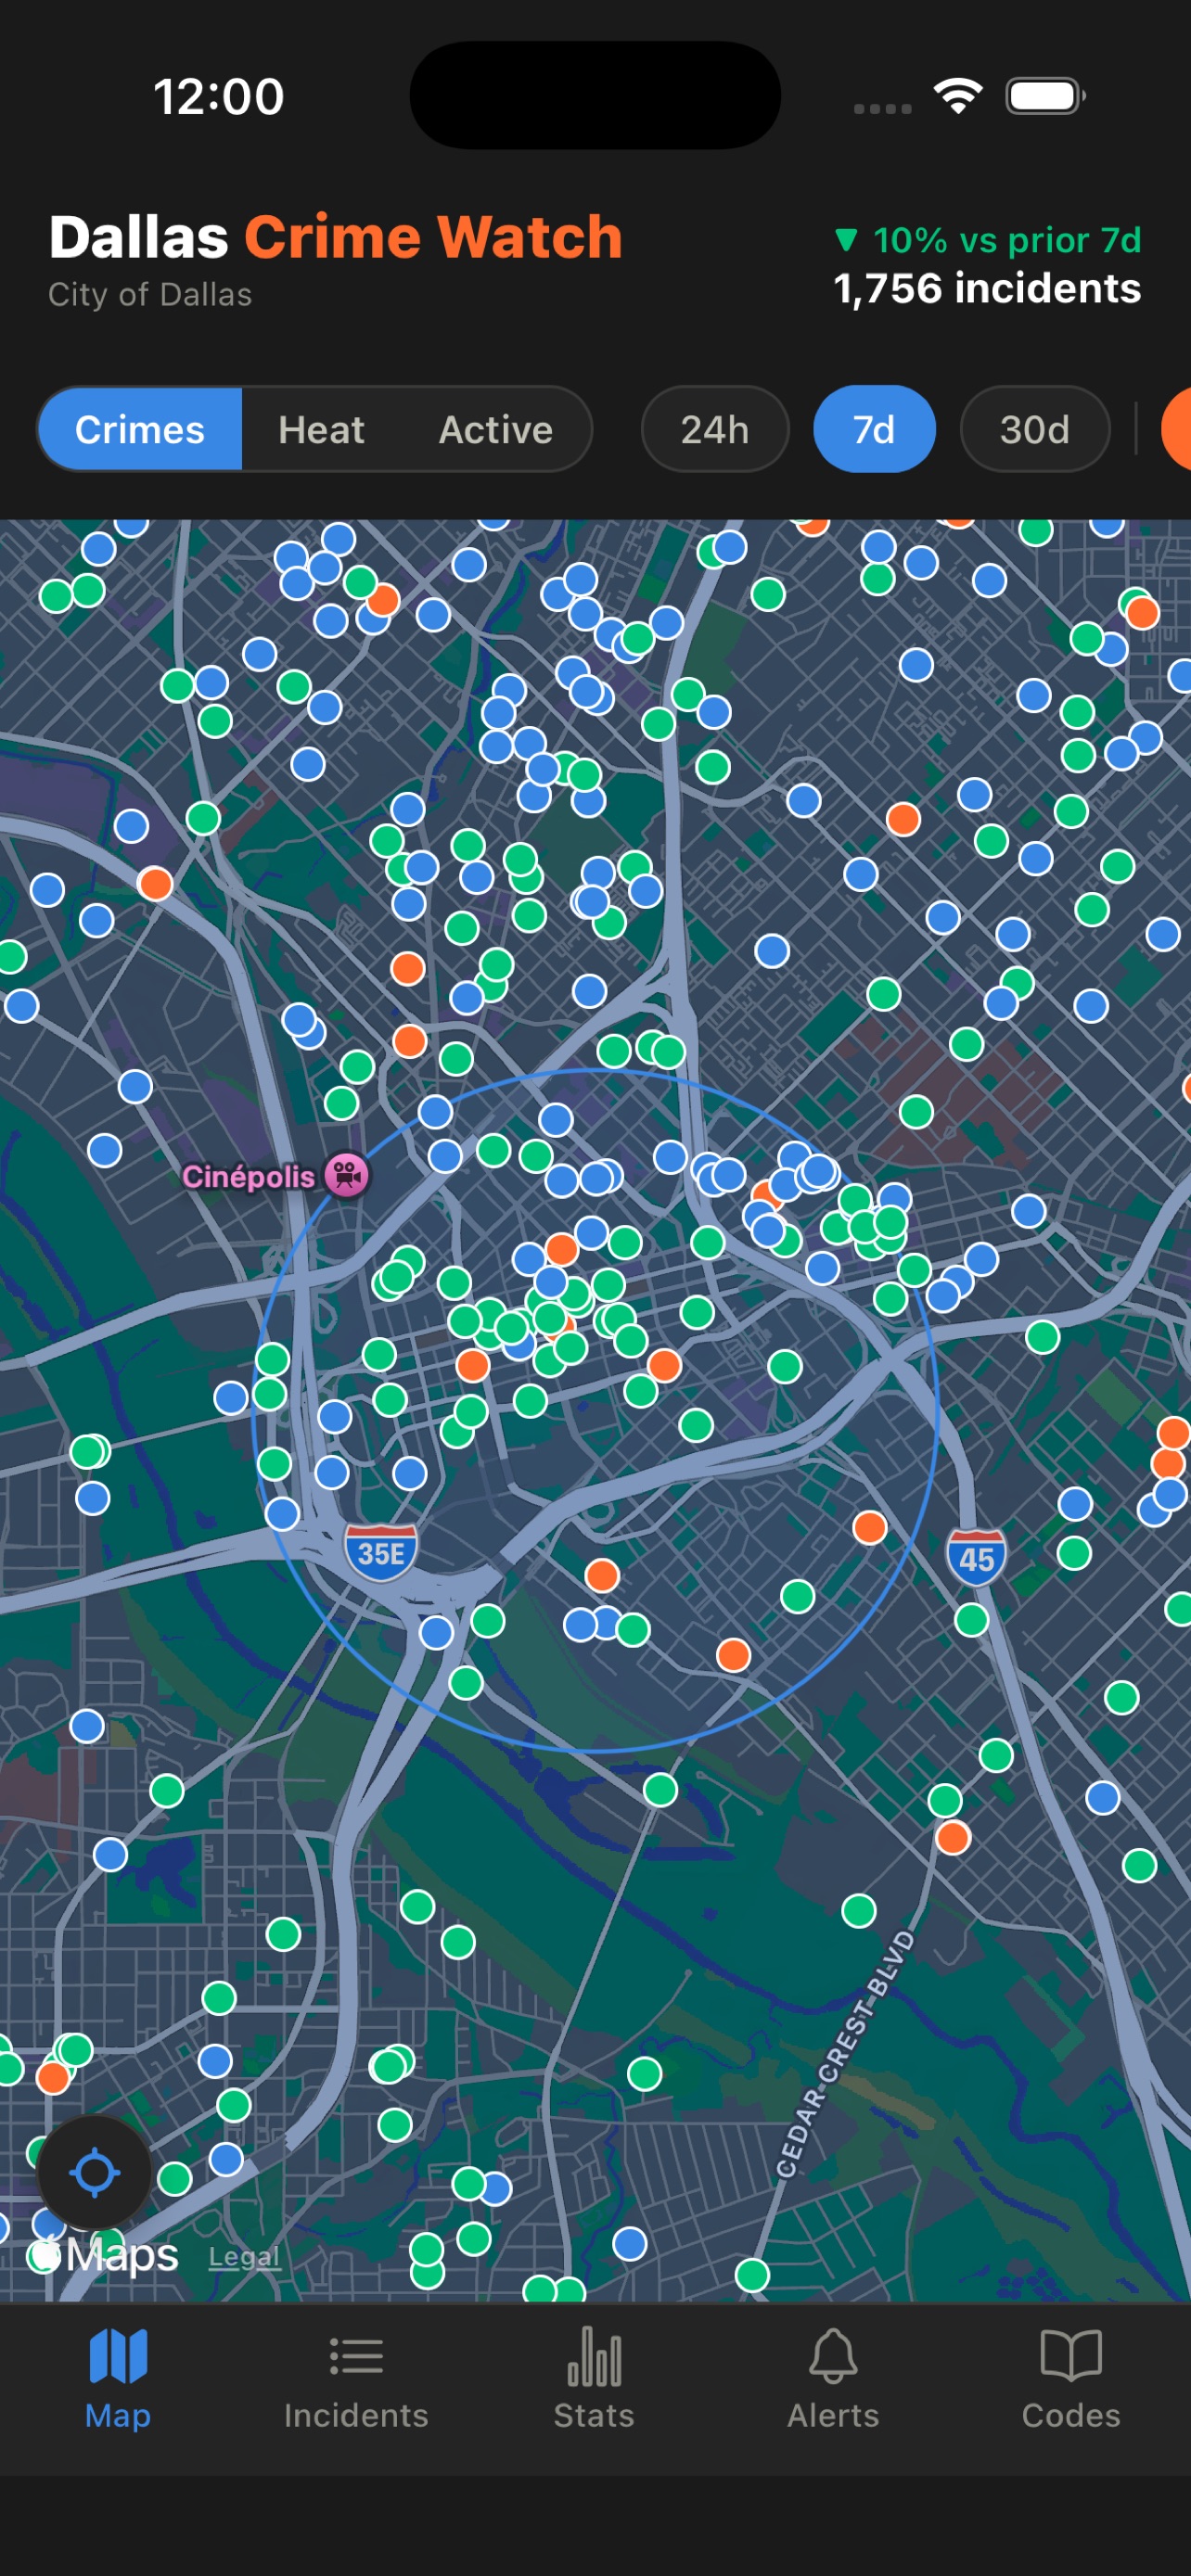
Task: Open the Map tab icon
Action: pyautogui.click(x=118, y=2379)
